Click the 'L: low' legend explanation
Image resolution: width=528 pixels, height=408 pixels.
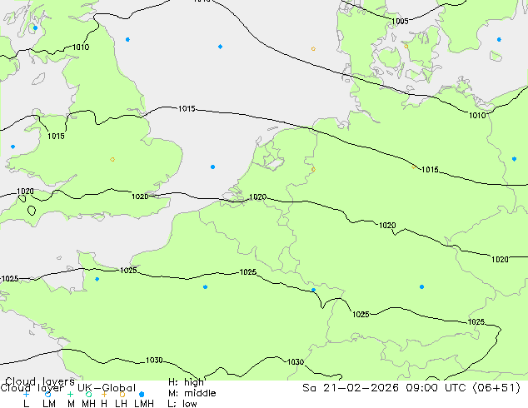(x=182, y=403)
